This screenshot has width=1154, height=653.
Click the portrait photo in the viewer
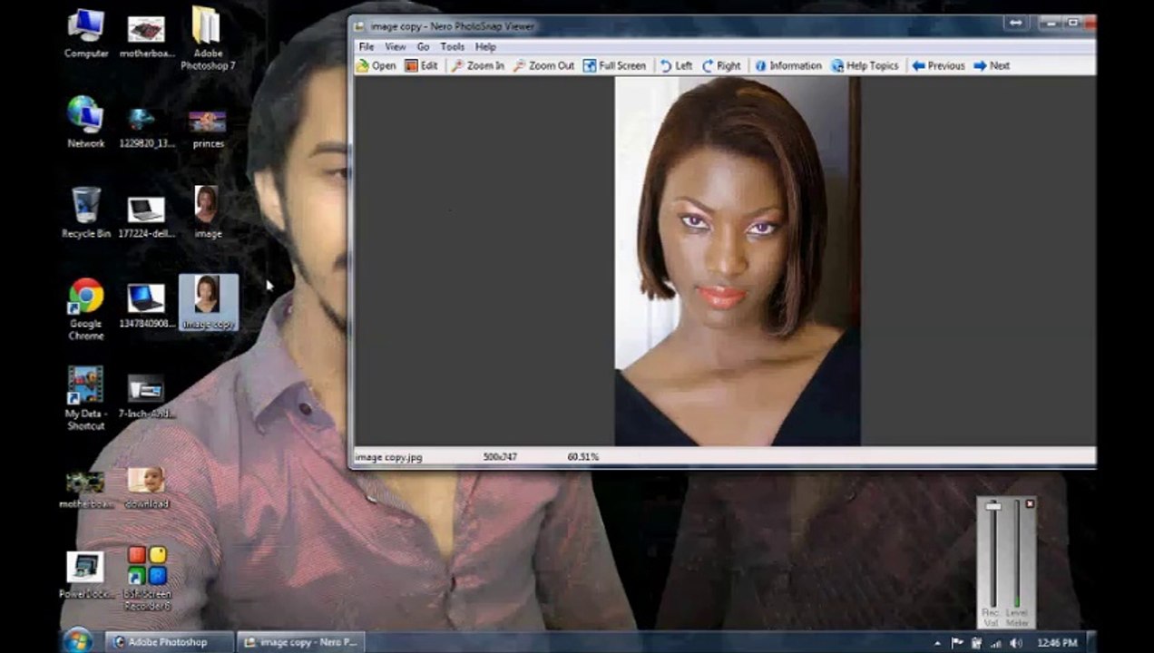(x=738, y=261)
